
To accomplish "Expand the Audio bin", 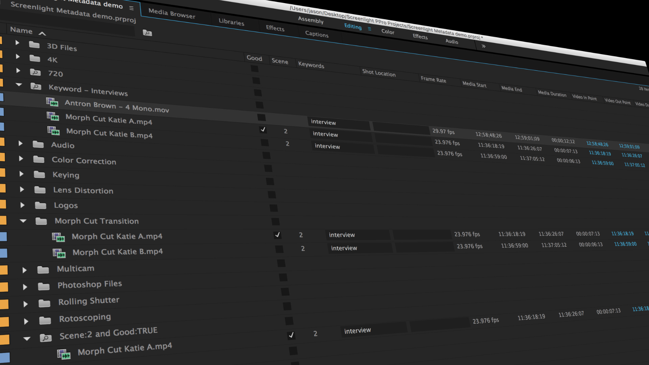I will [x=21, y=143].
